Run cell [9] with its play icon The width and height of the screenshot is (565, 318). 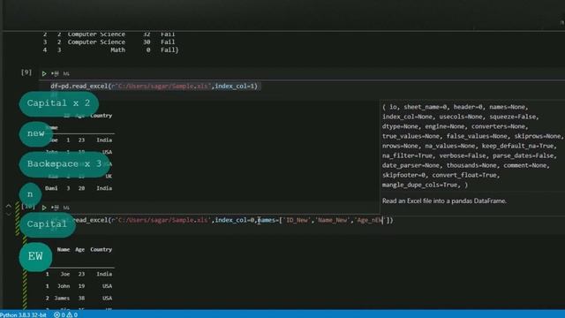click(44, 73)
